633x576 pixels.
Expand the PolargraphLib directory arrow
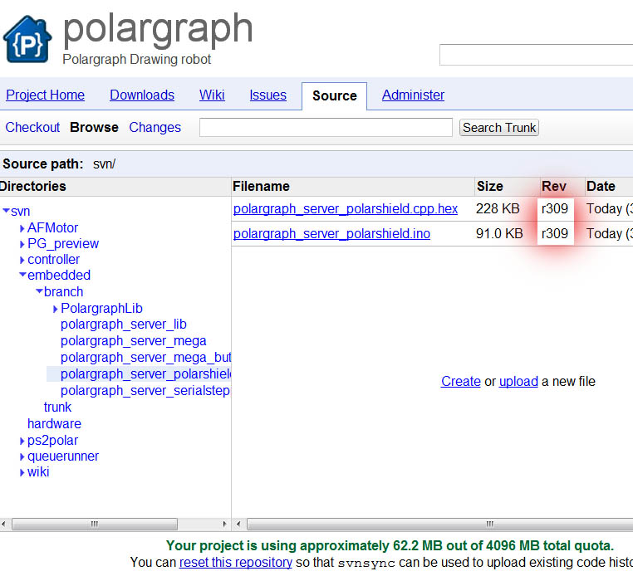point(56,309)
